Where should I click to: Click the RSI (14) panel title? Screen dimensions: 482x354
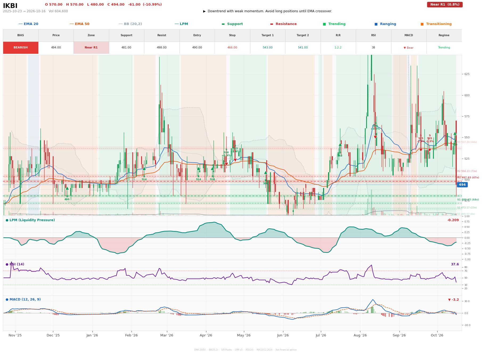point(15,264)
